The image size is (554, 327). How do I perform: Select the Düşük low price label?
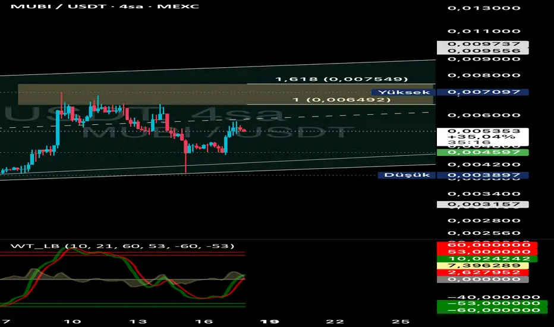[407, 175]
